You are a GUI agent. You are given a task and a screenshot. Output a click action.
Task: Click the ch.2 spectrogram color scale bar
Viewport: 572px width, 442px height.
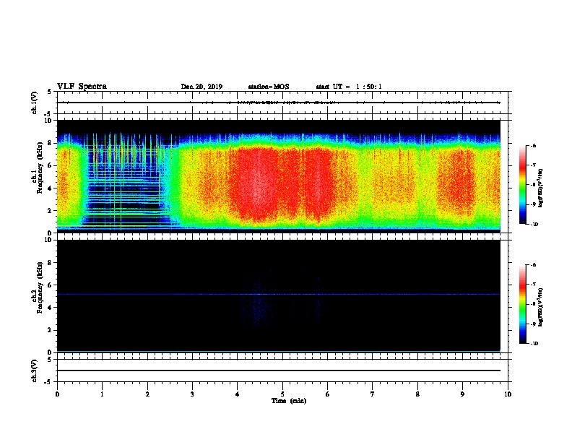[522, 304]
